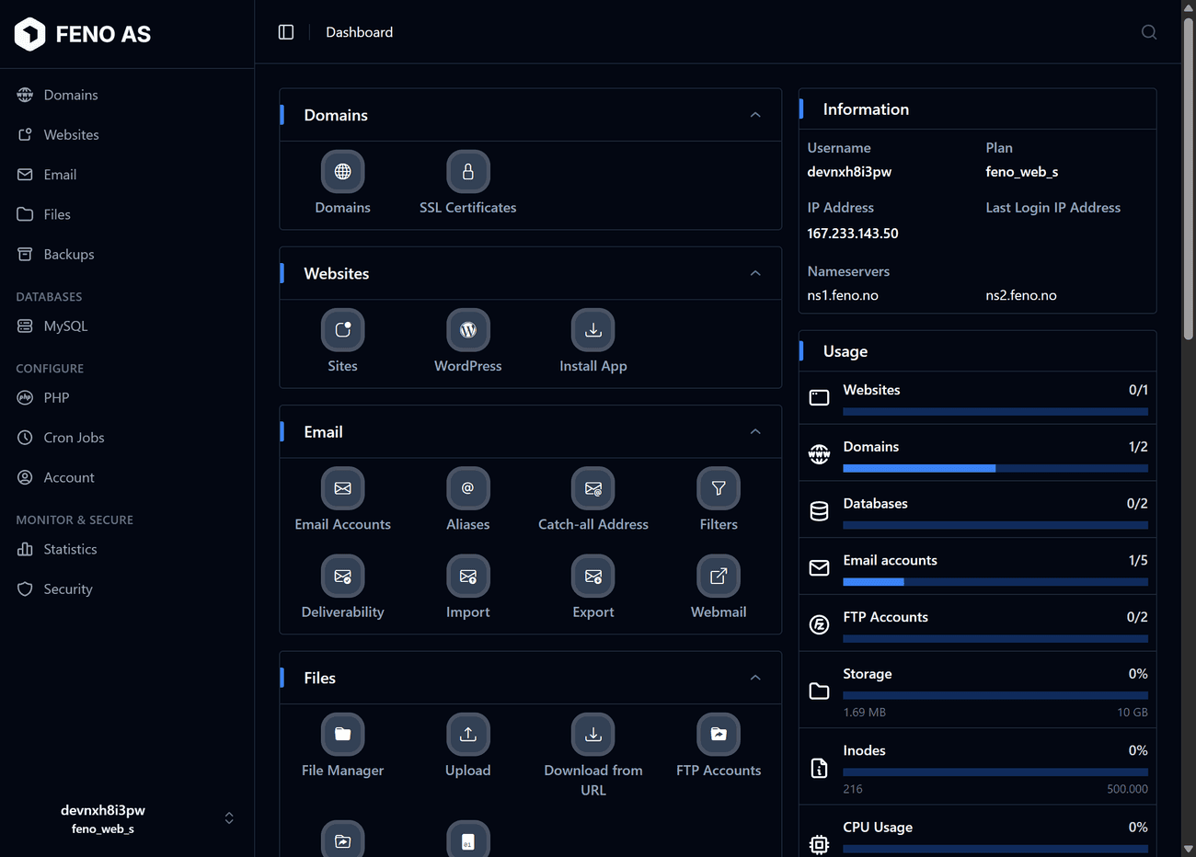The image size is (1196, 857).
Task: Open Download from URL icon
Action: (x=592, y=735)
